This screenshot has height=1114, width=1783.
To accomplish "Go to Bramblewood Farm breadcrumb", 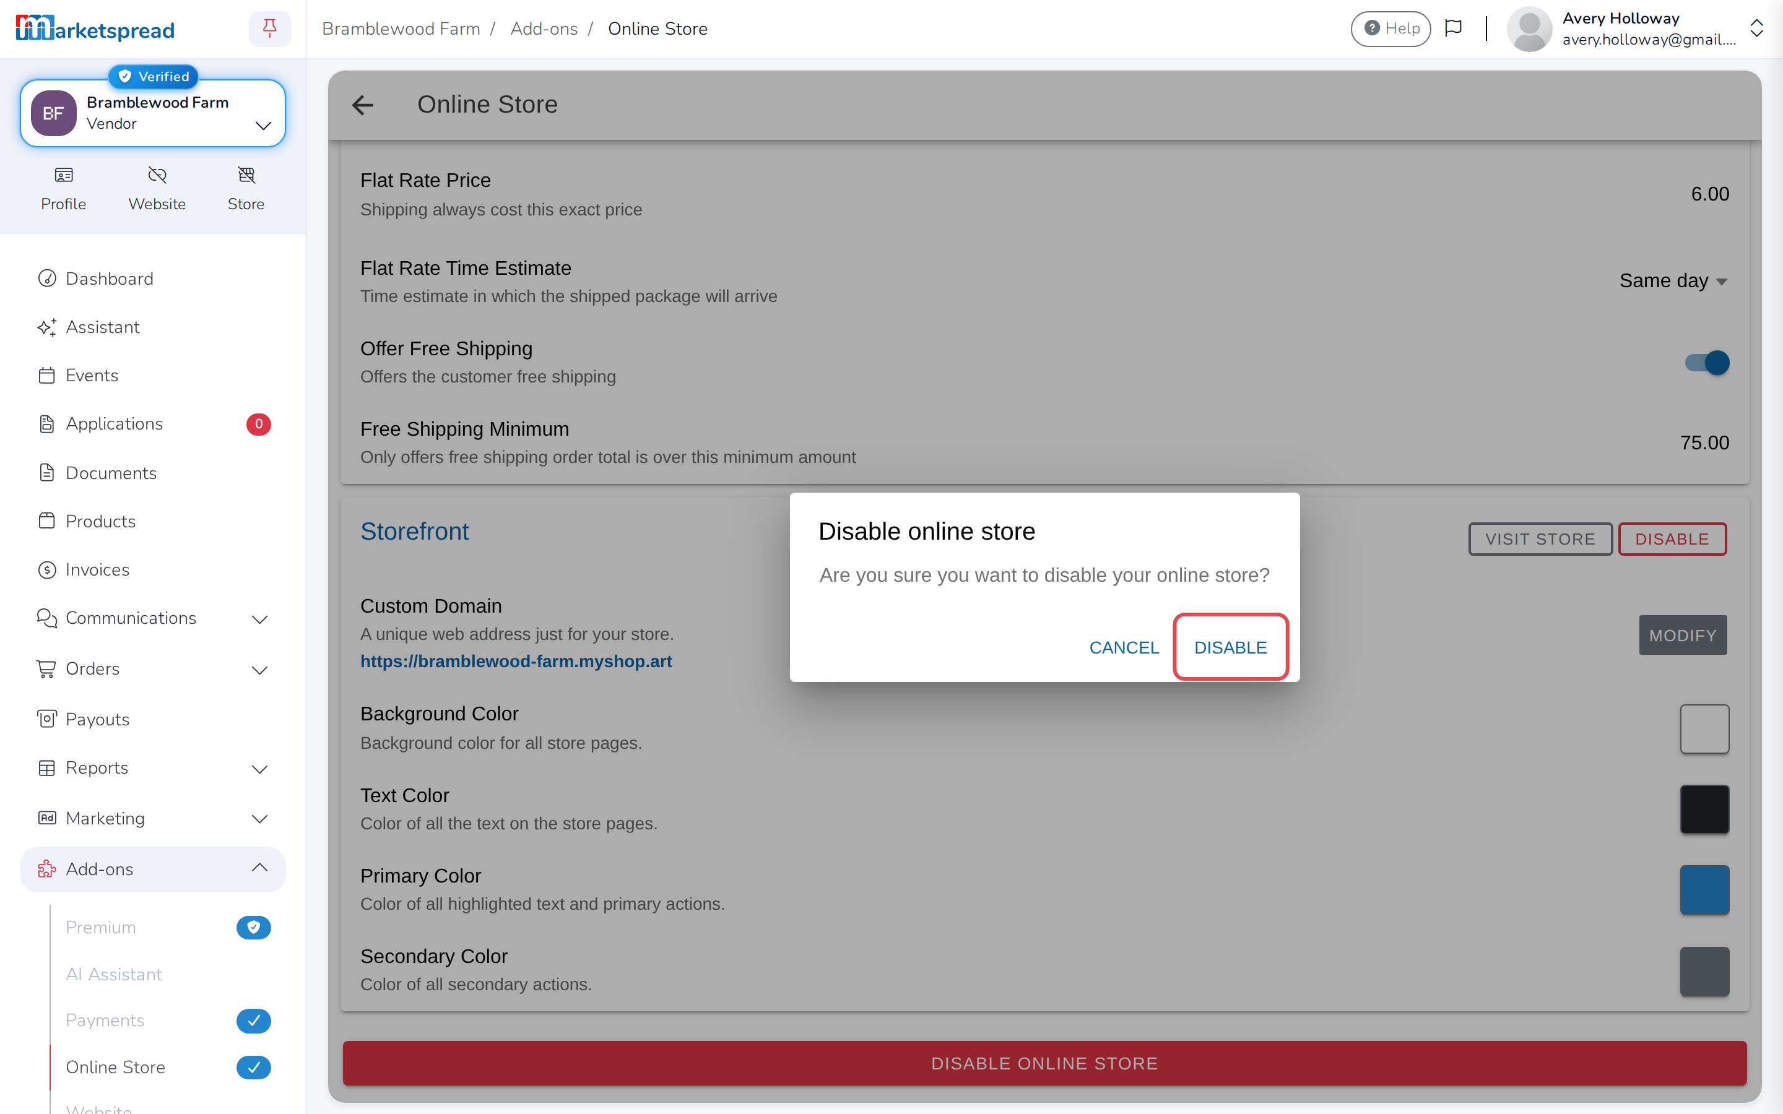I will (401, 28).
